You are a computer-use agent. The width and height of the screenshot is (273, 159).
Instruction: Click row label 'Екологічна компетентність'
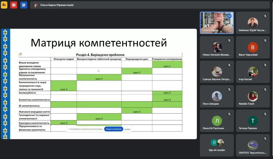point(34,100)
